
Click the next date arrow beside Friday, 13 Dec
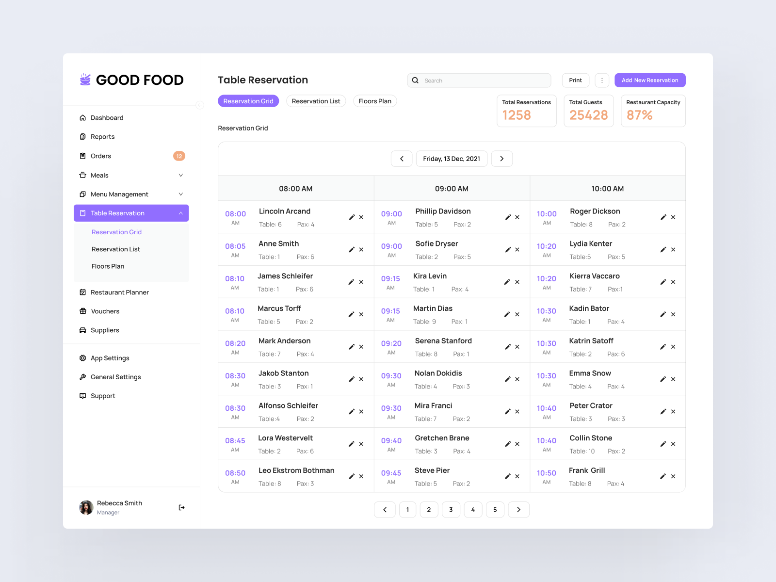click(x=502, y=159)
